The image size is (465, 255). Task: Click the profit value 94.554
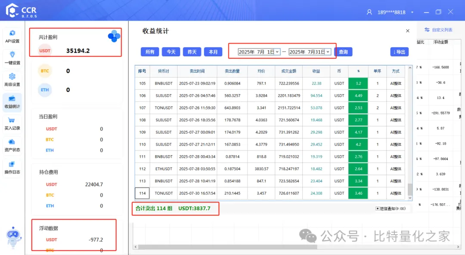coord(316,95)
